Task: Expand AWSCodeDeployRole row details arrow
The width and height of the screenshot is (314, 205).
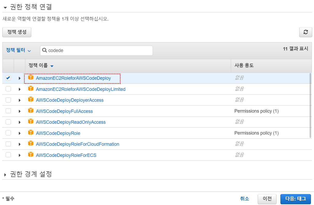Action: [x=20, y=133]
